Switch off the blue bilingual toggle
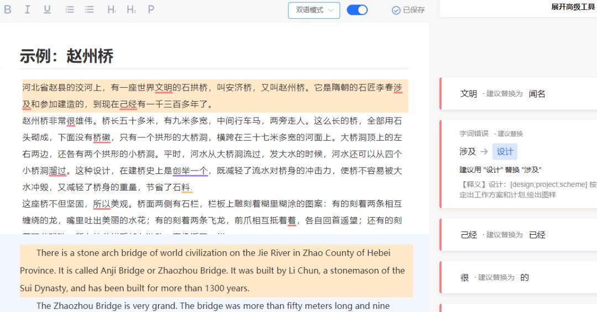Screen dimensions: 597x312 coord(357,10)
